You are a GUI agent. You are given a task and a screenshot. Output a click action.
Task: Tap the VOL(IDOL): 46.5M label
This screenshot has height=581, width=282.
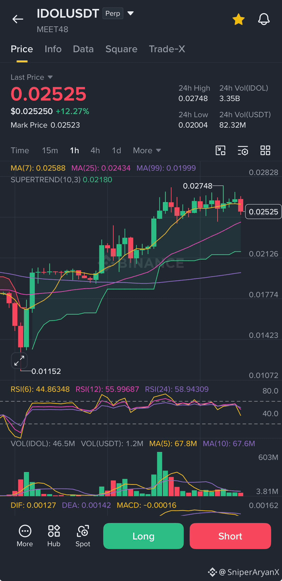click(43, 444)
